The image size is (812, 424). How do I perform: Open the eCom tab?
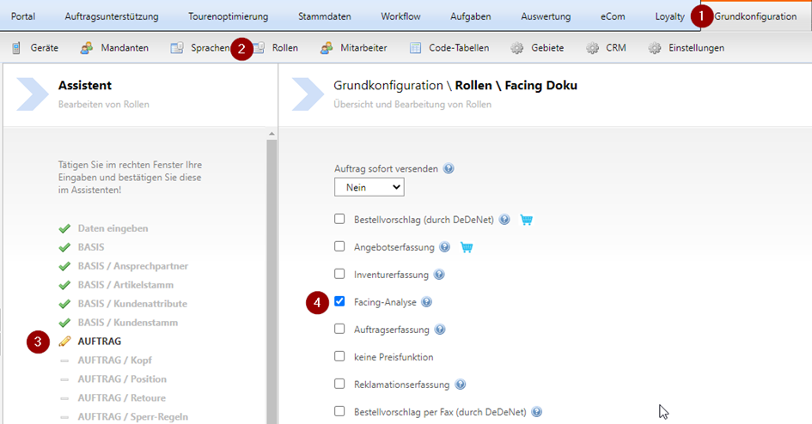point(613,16)
